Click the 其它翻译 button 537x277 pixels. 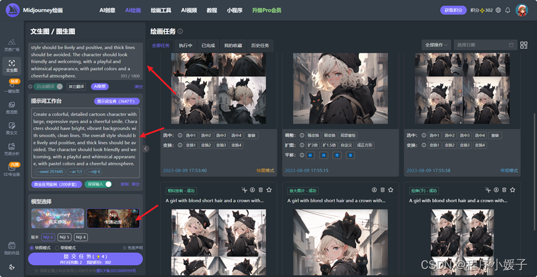76,87
